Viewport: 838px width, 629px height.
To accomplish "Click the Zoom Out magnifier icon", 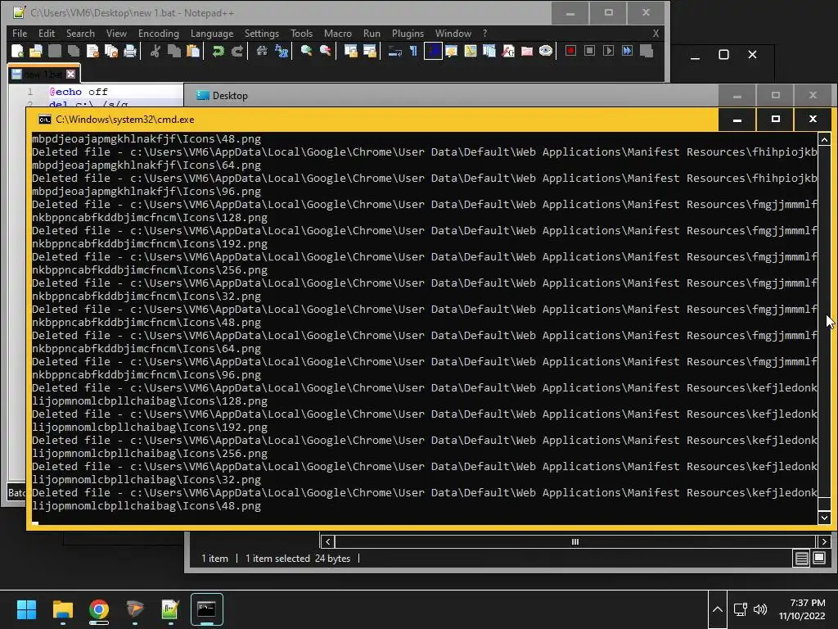I will click(325, 52).
